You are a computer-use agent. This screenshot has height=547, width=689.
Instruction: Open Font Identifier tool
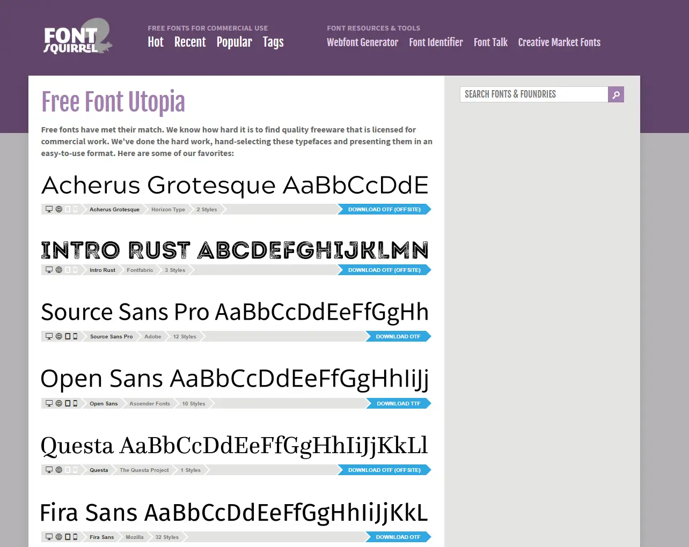[x=436, y=42]
